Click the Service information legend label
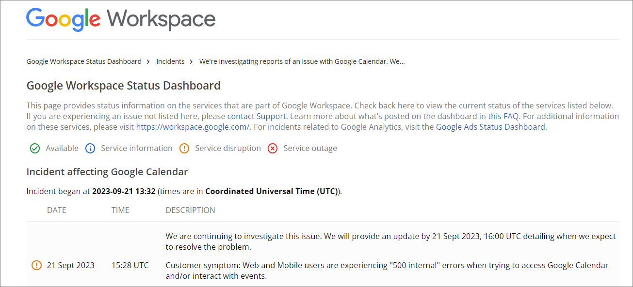Image resolution: width=633 pixels, height=287 pixels. (137, 148)
